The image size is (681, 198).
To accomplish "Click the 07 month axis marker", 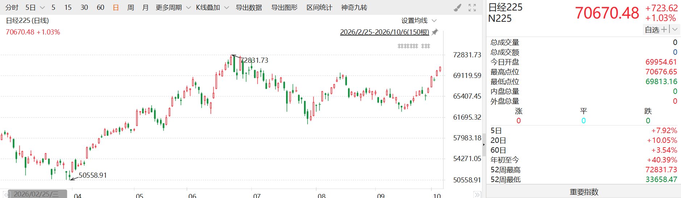I will pyautogui.click(x=257, y=195).
